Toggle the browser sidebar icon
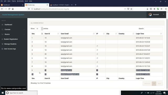 coord(151,9)
